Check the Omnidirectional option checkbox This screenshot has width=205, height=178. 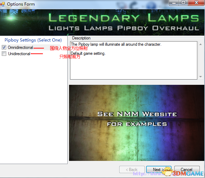(x=4, y=47)
